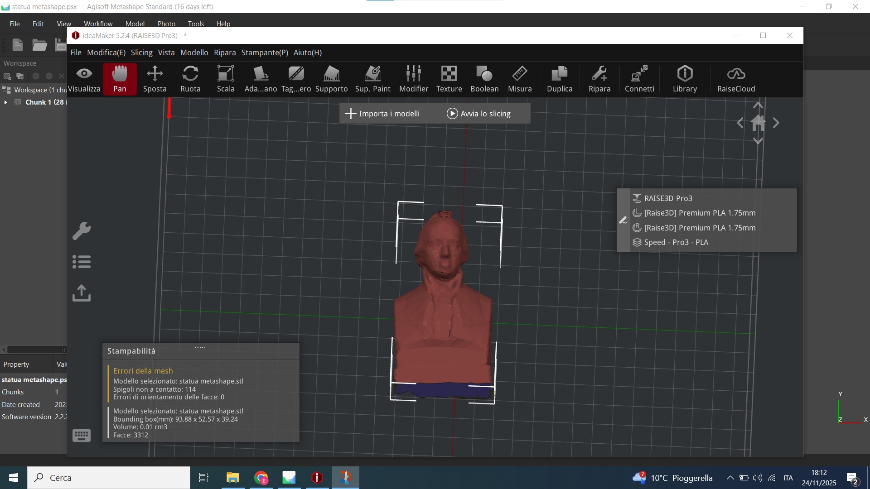This screenshot has height=489, width=870.
Task: Select the Ruota rotate tool
Action: click(190, 79)
